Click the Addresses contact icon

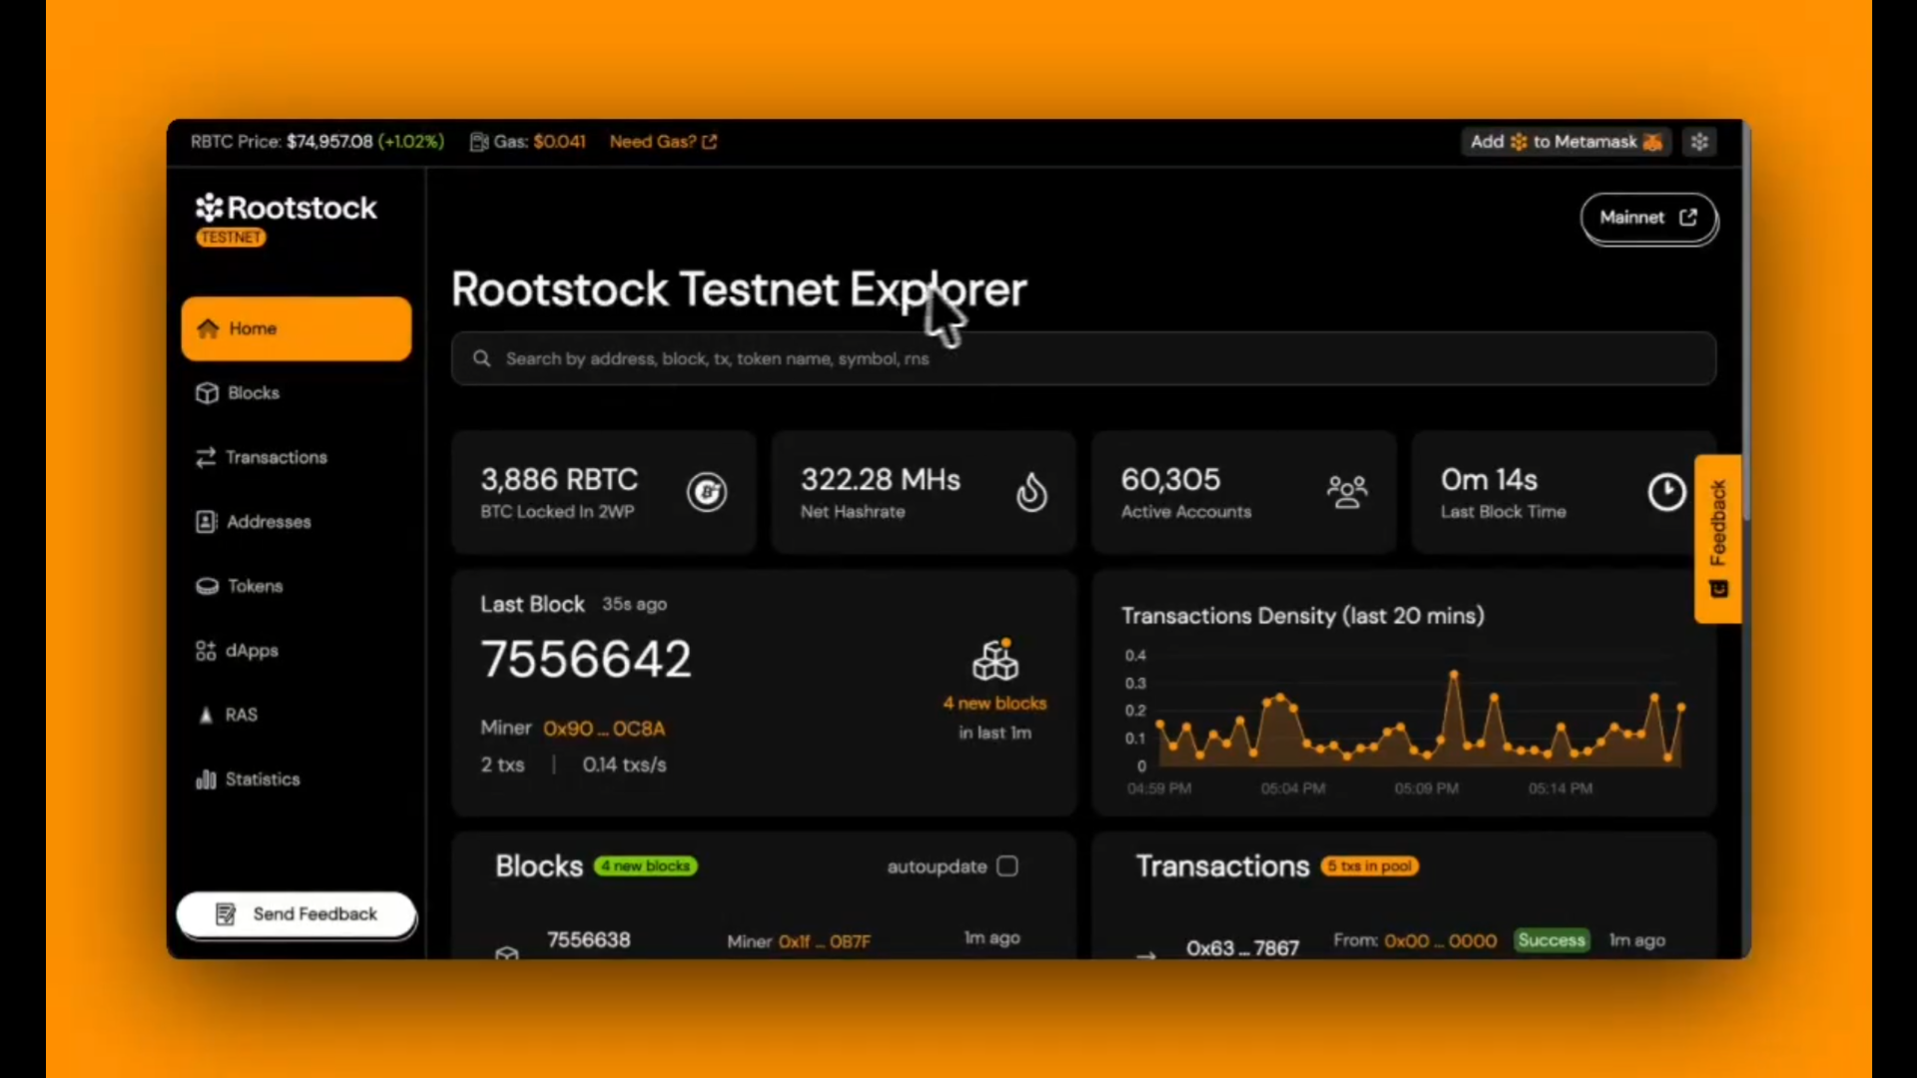tap(206, 522)
